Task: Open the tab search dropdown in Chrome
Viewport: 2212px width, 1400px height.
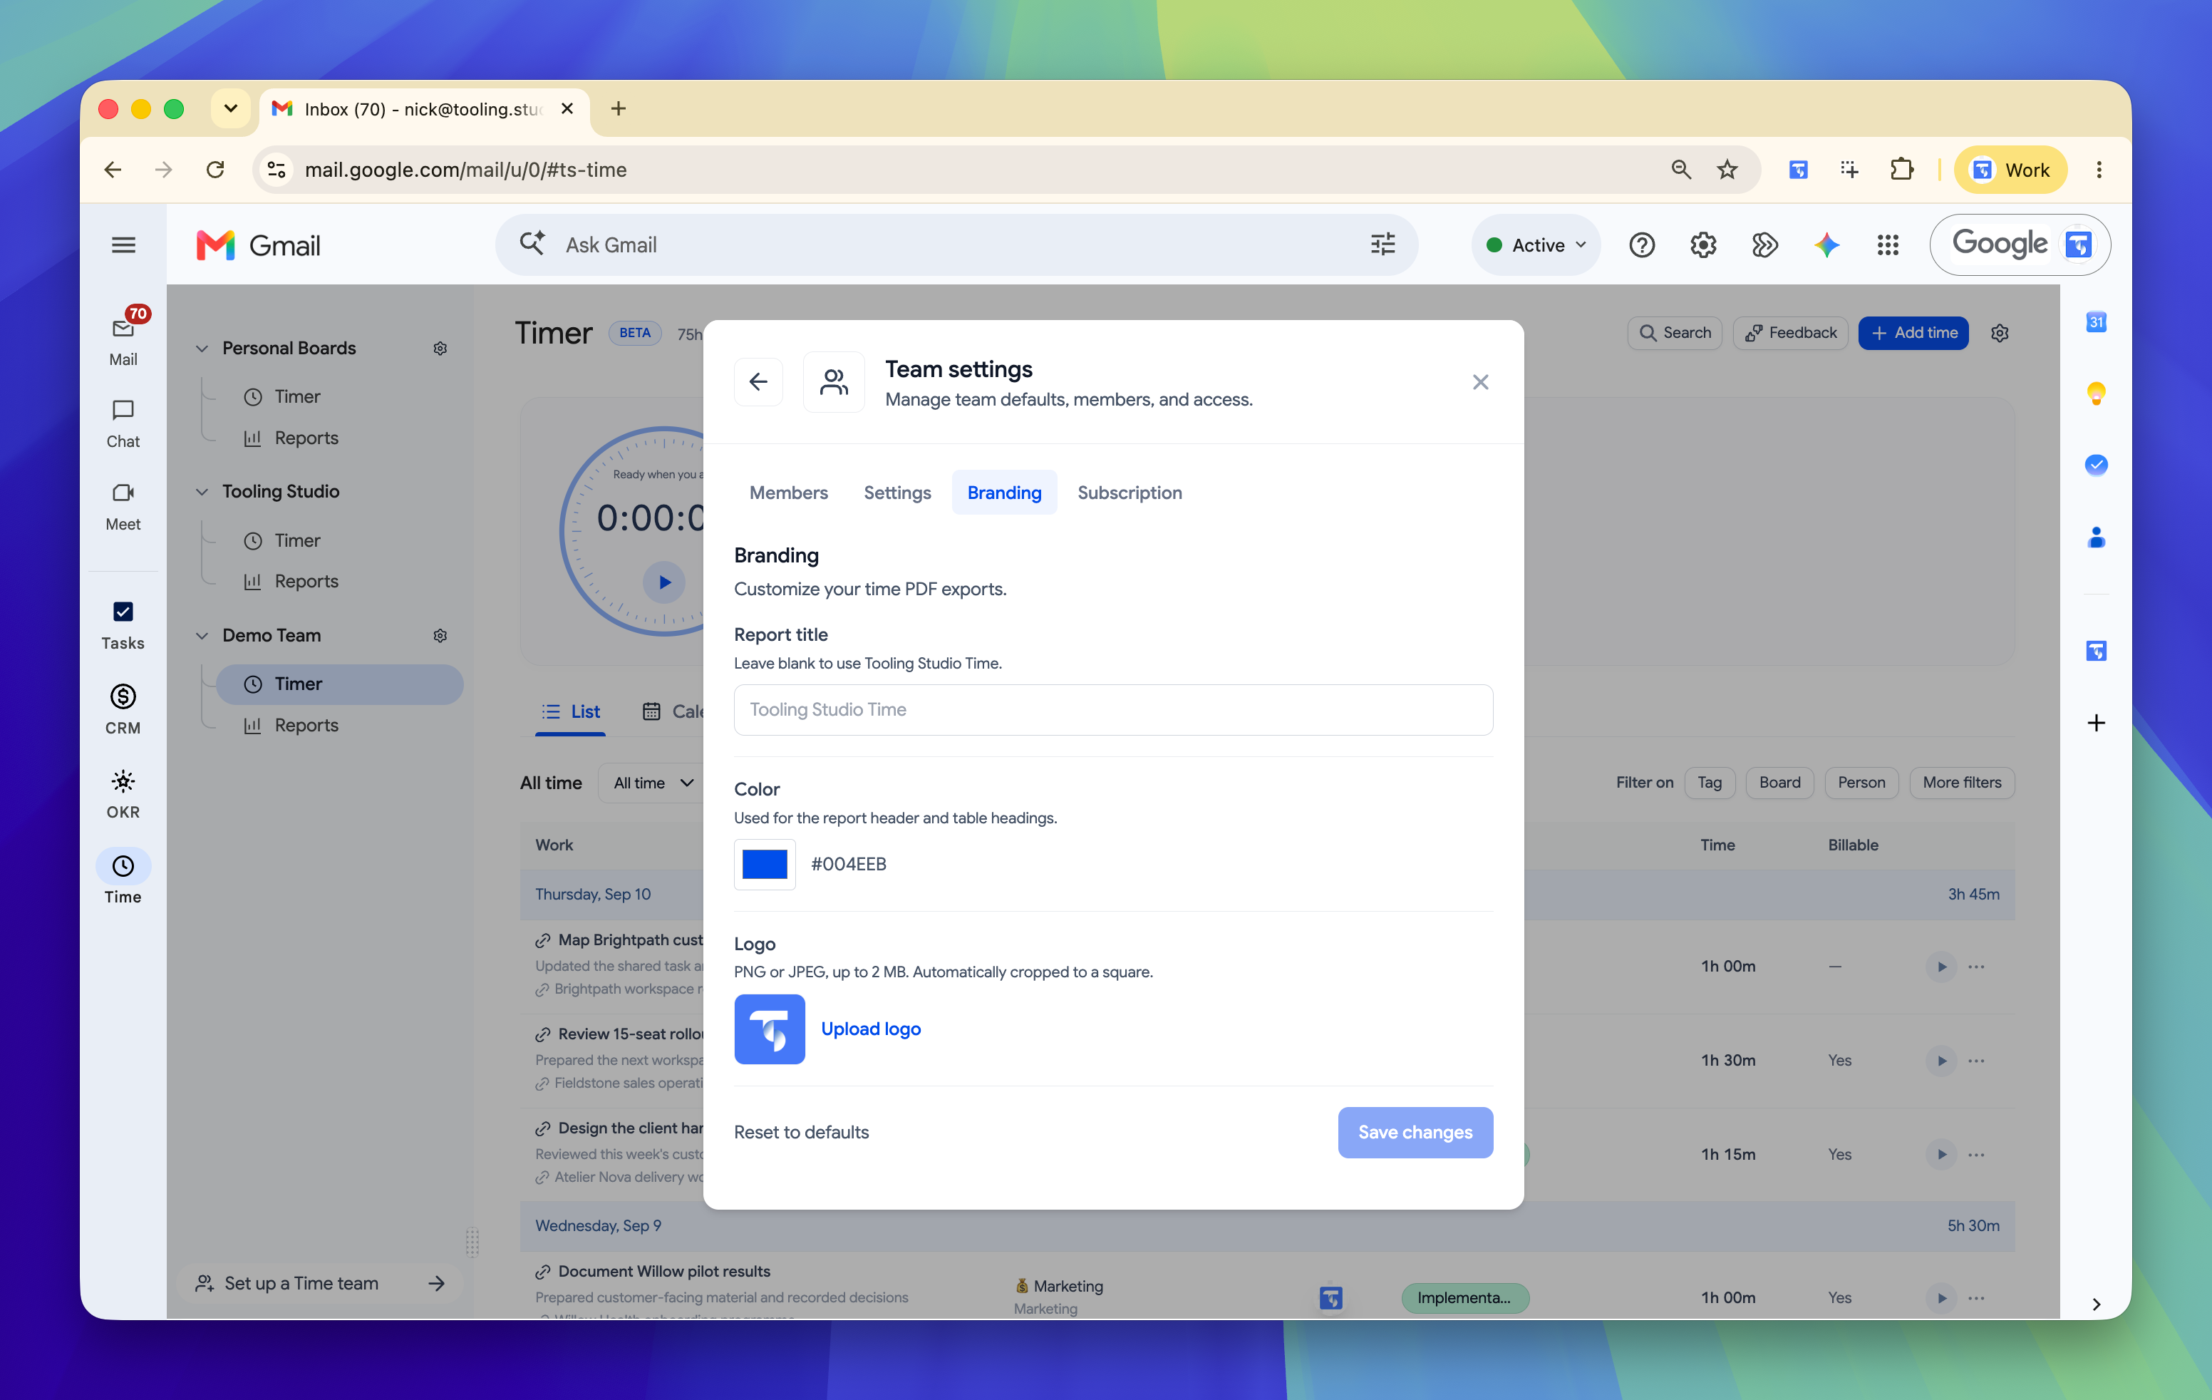Action: (x=231, y=108)
